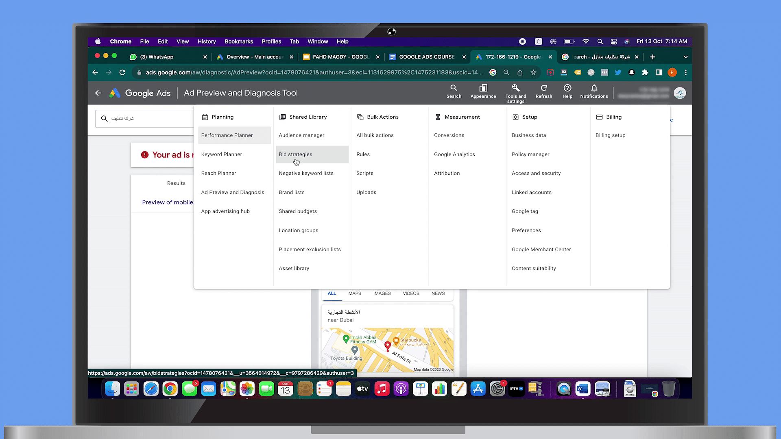Close the FAHD MAGDY tab
The height and width of the screenshot is (439, 781).
[x=378, y=57]
